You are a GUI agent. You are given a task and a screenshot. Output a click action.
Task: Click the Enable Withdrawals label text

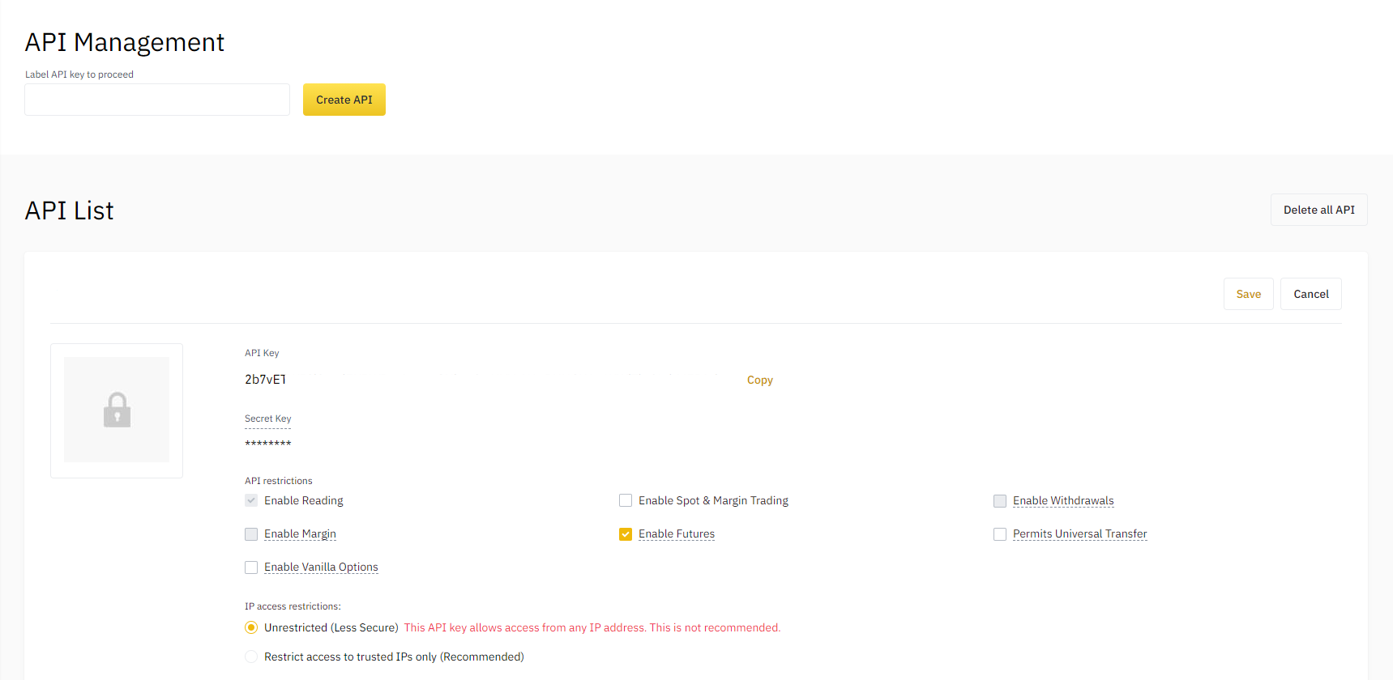1063,500
